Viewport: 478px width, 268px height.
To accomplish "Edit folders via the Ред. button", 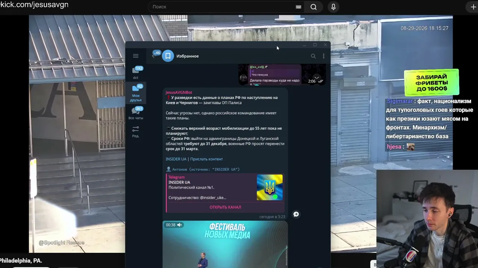I will (136, 132).
